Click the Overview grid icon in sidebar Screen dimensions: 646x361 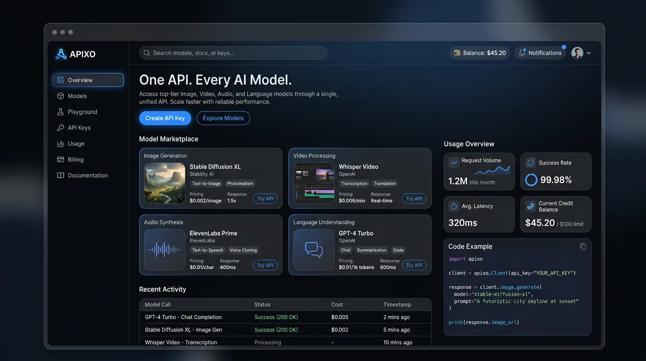pos(61,80)
